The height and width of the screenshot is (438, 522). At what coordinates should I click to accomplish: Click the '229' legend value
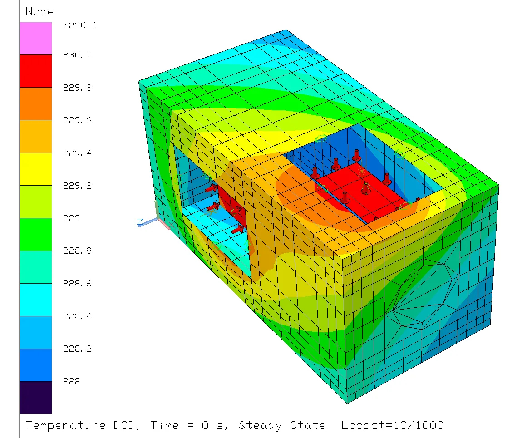[72, 218]
